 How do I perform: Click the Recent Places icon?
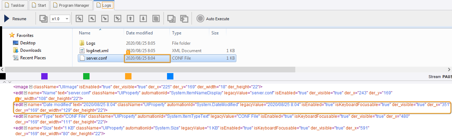16,58
